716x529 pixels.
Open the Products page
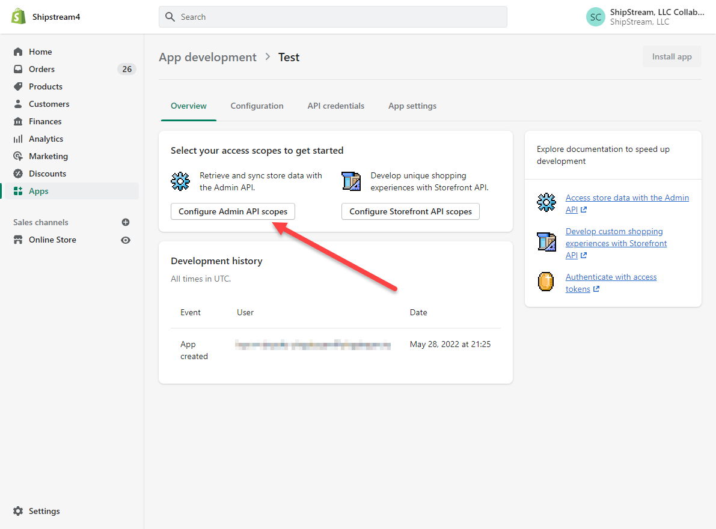click(x=46, y=86)
